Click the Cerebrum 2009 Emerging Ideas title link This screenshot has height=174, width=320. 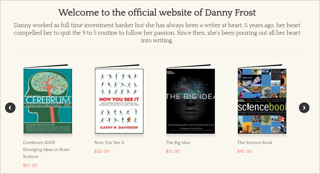point(46,149)
